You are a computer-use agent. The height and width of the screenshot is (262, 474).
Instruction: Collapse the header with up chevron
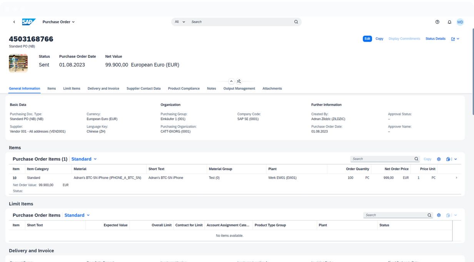(x=231, y=81)
